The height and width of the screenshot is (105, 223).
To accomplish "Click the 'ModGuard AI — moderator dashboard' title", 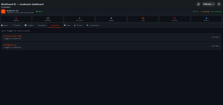I will 22,4.
